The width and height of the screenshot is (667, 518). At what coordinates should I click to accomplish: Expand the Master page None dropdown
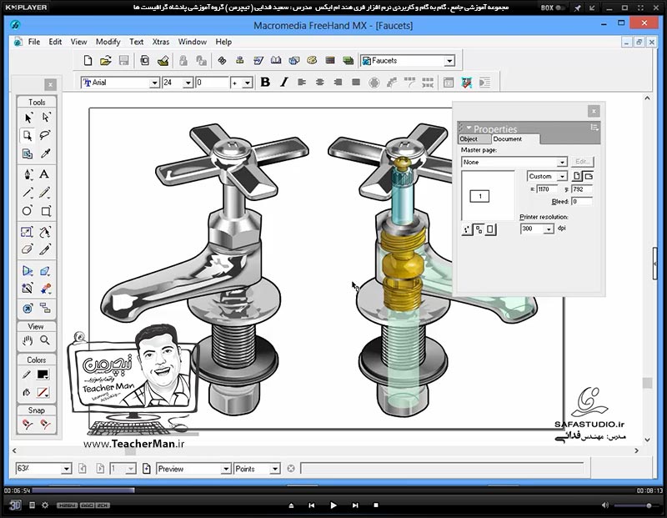click(562, 162)
